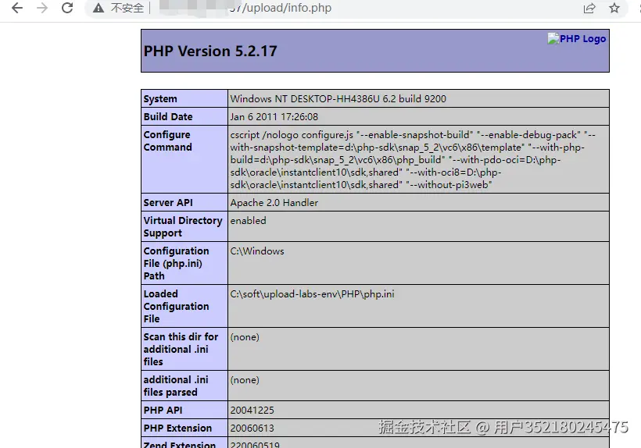This screenshot has height=448, width=641.
Task: Click Scan this dir for additional .ini label
Action: click(181, 349)
